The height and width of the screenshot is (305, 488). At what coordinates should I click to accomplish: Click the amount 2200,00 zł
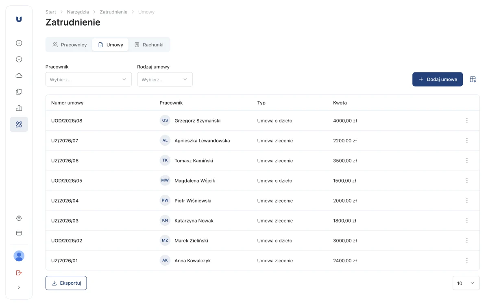coord(345,141)
